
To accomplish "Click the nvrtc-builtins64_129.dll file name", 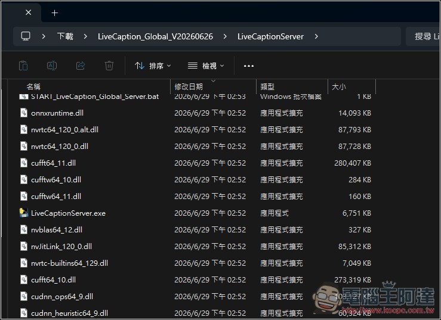I will tap(69, 263).
